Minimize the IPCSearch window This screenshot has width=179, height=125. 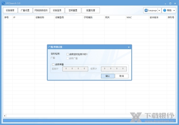165,4
